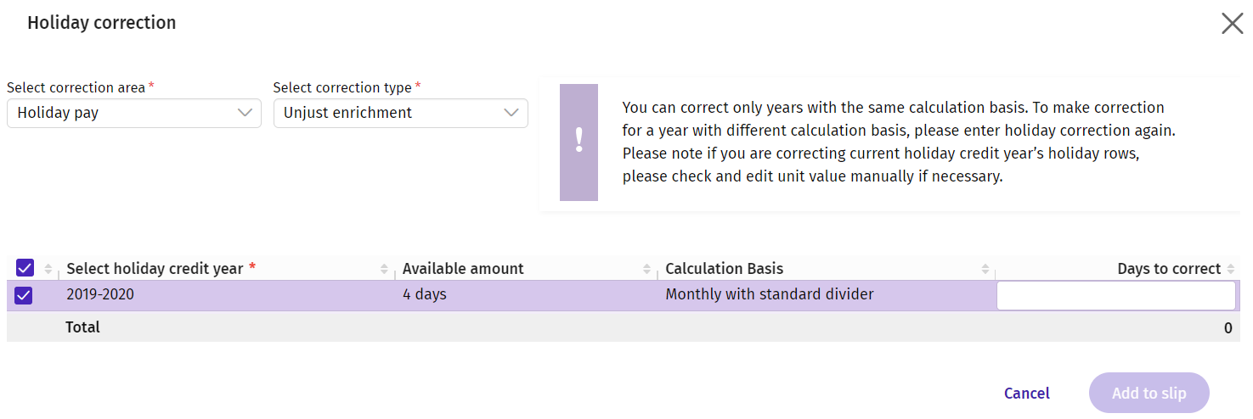The width and height of the screenshot is (1253, 419).
Task: Click the Add to slip button
Action: click(1149, 393)
